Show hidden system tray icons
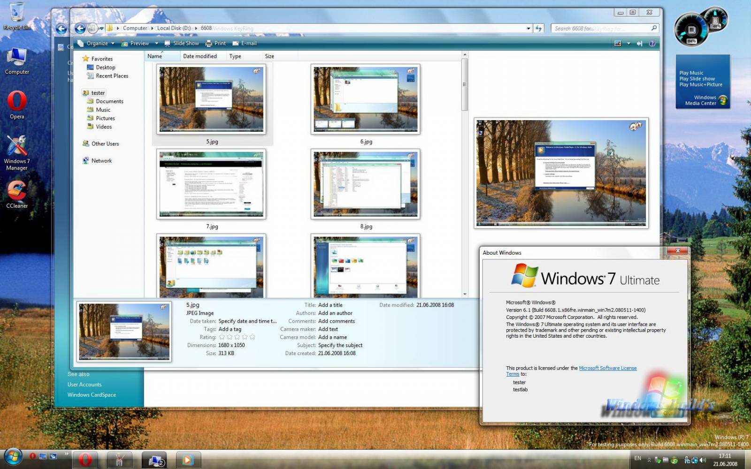Viewport: 751px width, 469px height. (x=649, y=460)
